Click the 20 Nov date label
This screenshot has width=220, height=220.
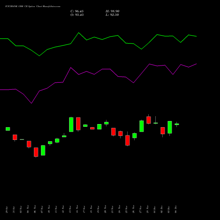(105, 209)
